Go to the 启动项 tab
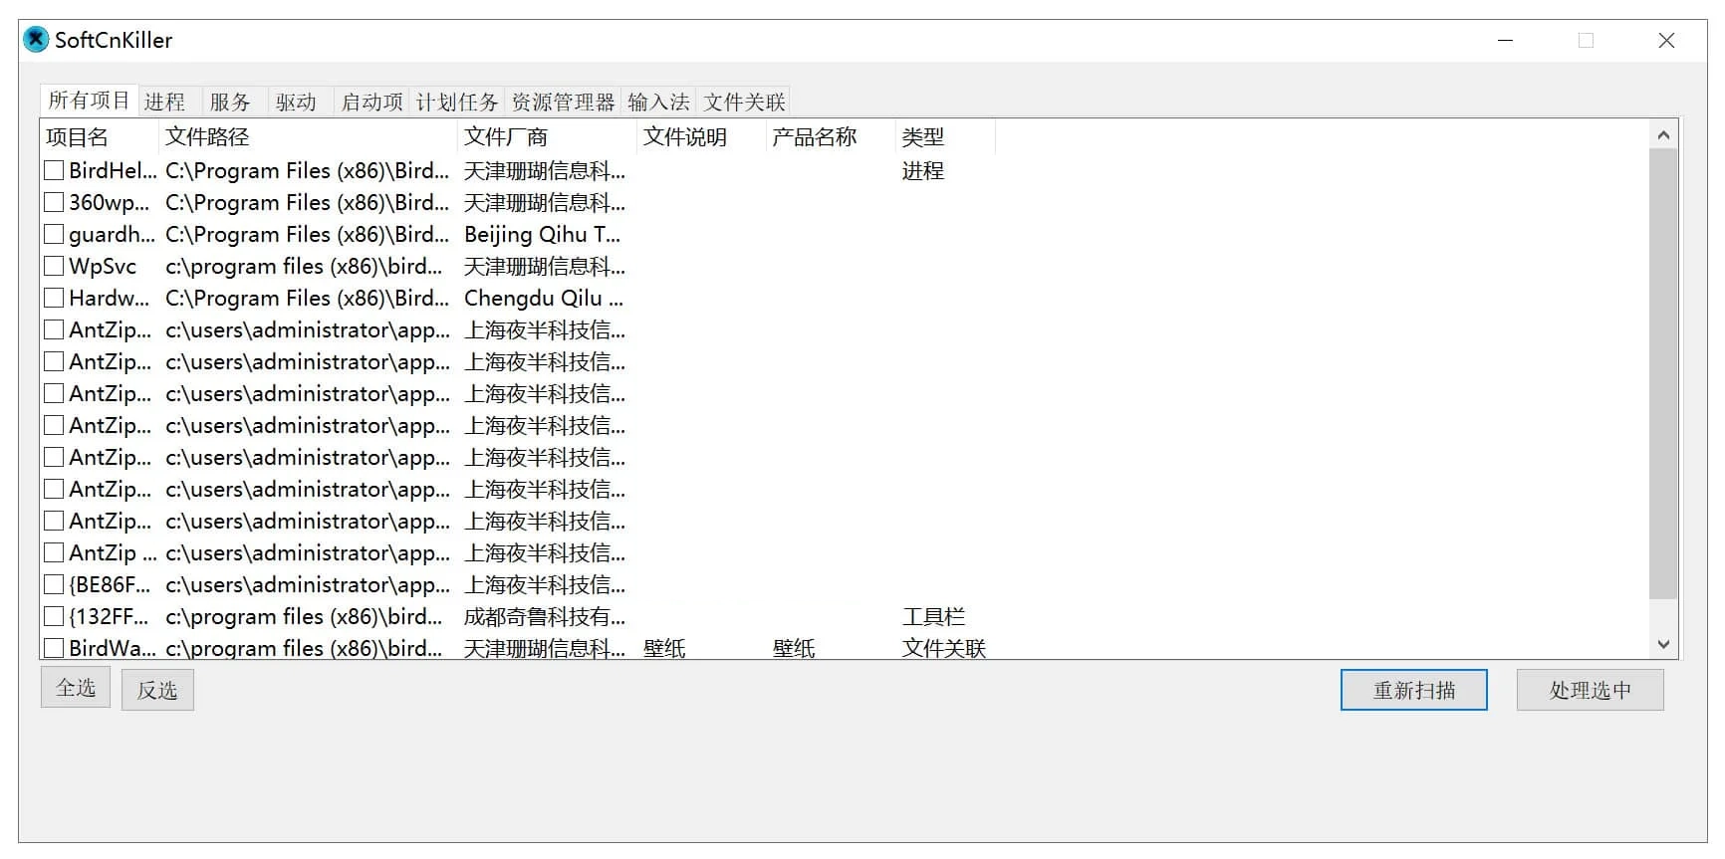Screen dimensions: 1725x859 pyautogui.click(x=371, y=102)
